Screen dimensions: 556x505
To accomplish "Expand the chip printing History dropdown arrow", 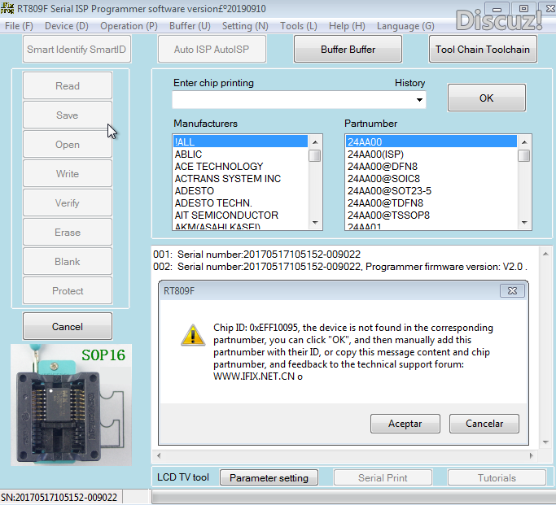I will [x=419, y=100].
